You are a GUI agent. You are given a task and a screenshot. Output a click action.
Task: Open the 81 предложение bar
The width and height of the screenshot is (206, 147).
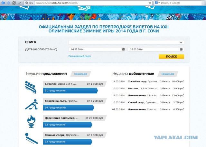(70, 91)
